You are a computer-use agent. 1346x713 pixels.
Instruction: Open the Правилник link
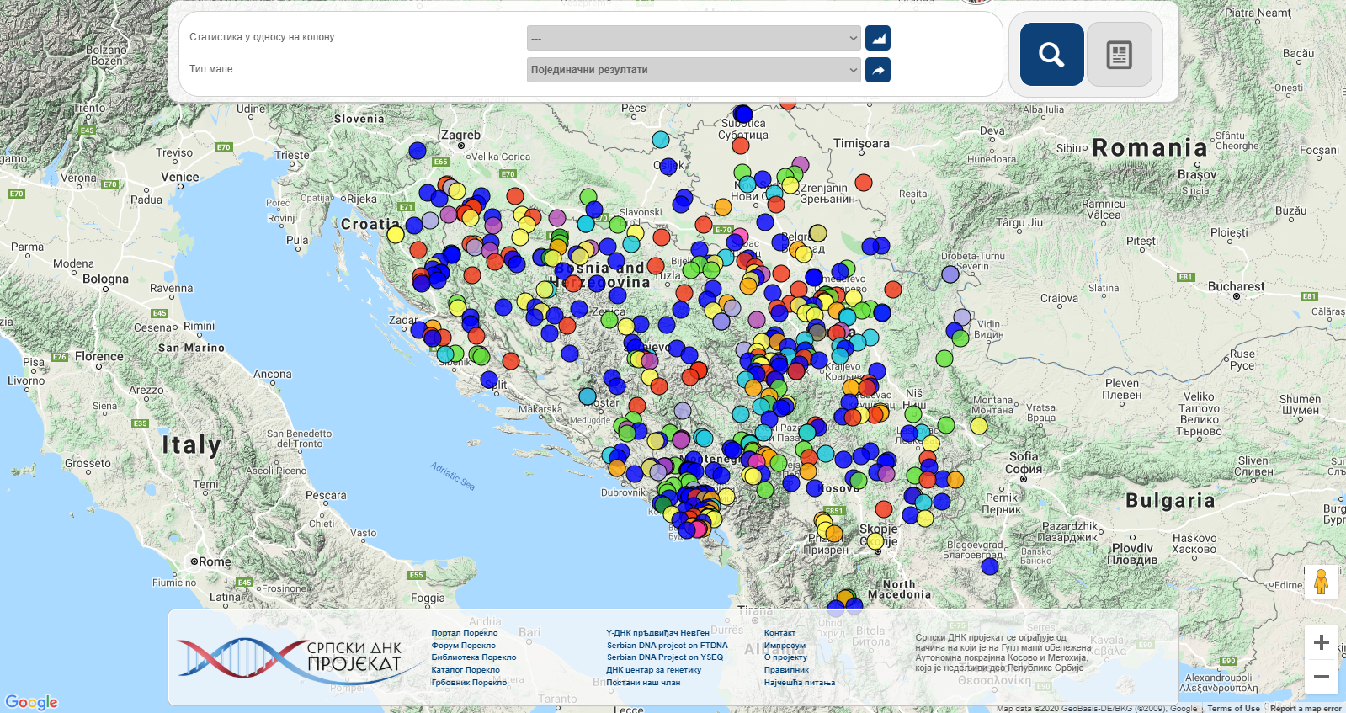click(x=786, y=670)
